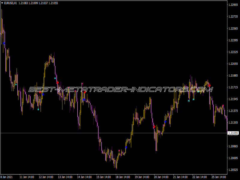This screenshot has width=240, height=180.
Task: Click the 1.22565 price scale label
Action: (233, 28)
